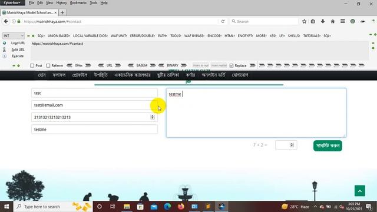Open the TUTORIALS dropdown menu
377x212 pixels.
(x=312, y=35)
